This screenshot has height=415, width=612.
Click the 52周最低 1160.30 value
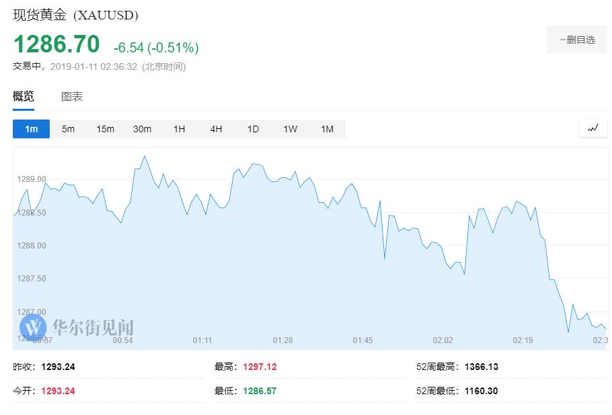[481, 391]
